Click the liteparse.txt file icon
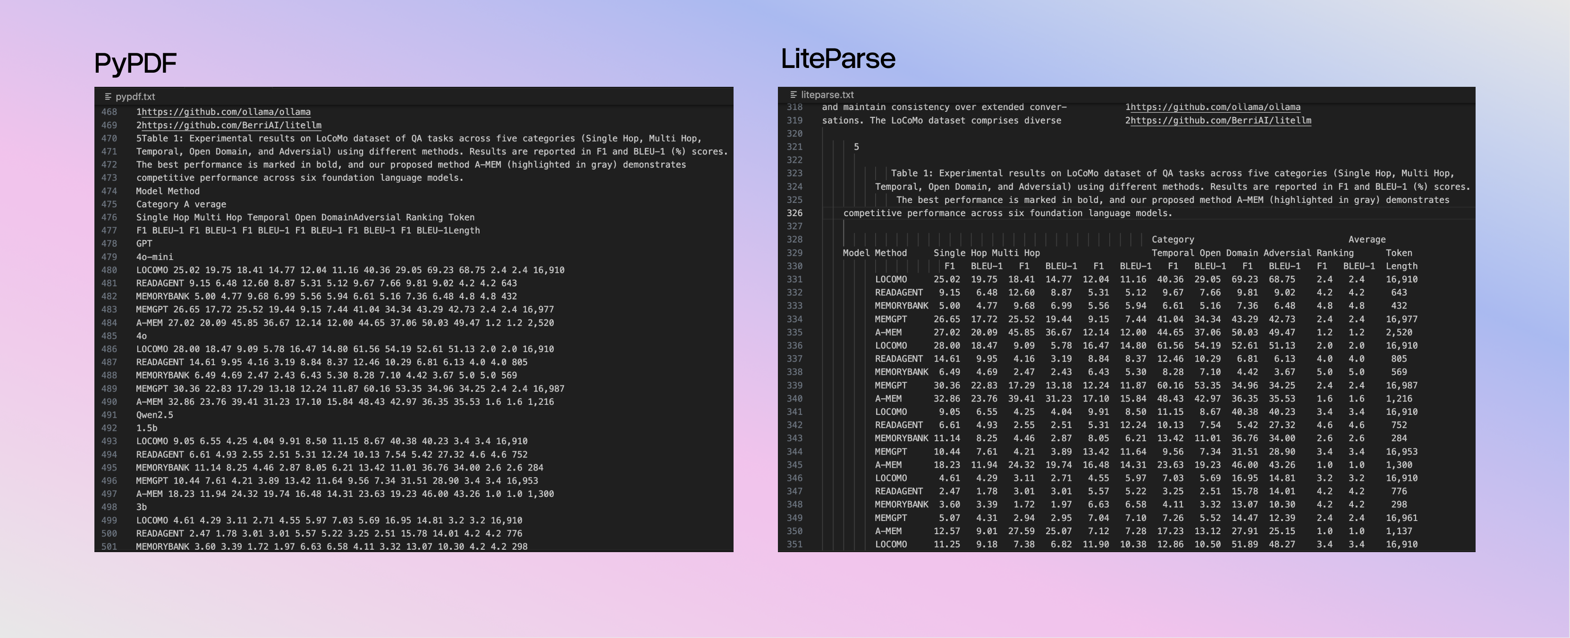This screenshot has width=1570, height=638. click(x=793, y=94)
